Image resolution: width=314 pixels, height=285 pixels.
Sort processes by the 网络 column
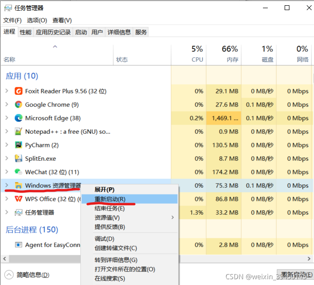pyautogui.click(x=294, y=54)
